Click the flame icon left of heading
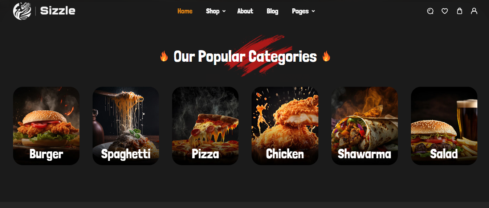 (x=164, y=56)
